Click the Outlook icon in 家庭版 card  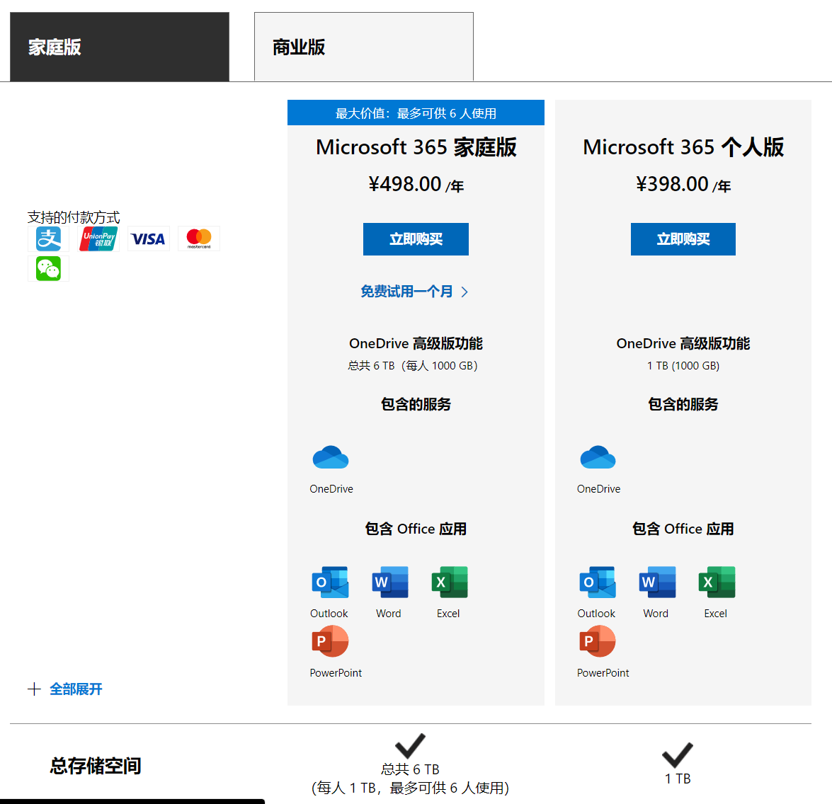click(330, 582)
